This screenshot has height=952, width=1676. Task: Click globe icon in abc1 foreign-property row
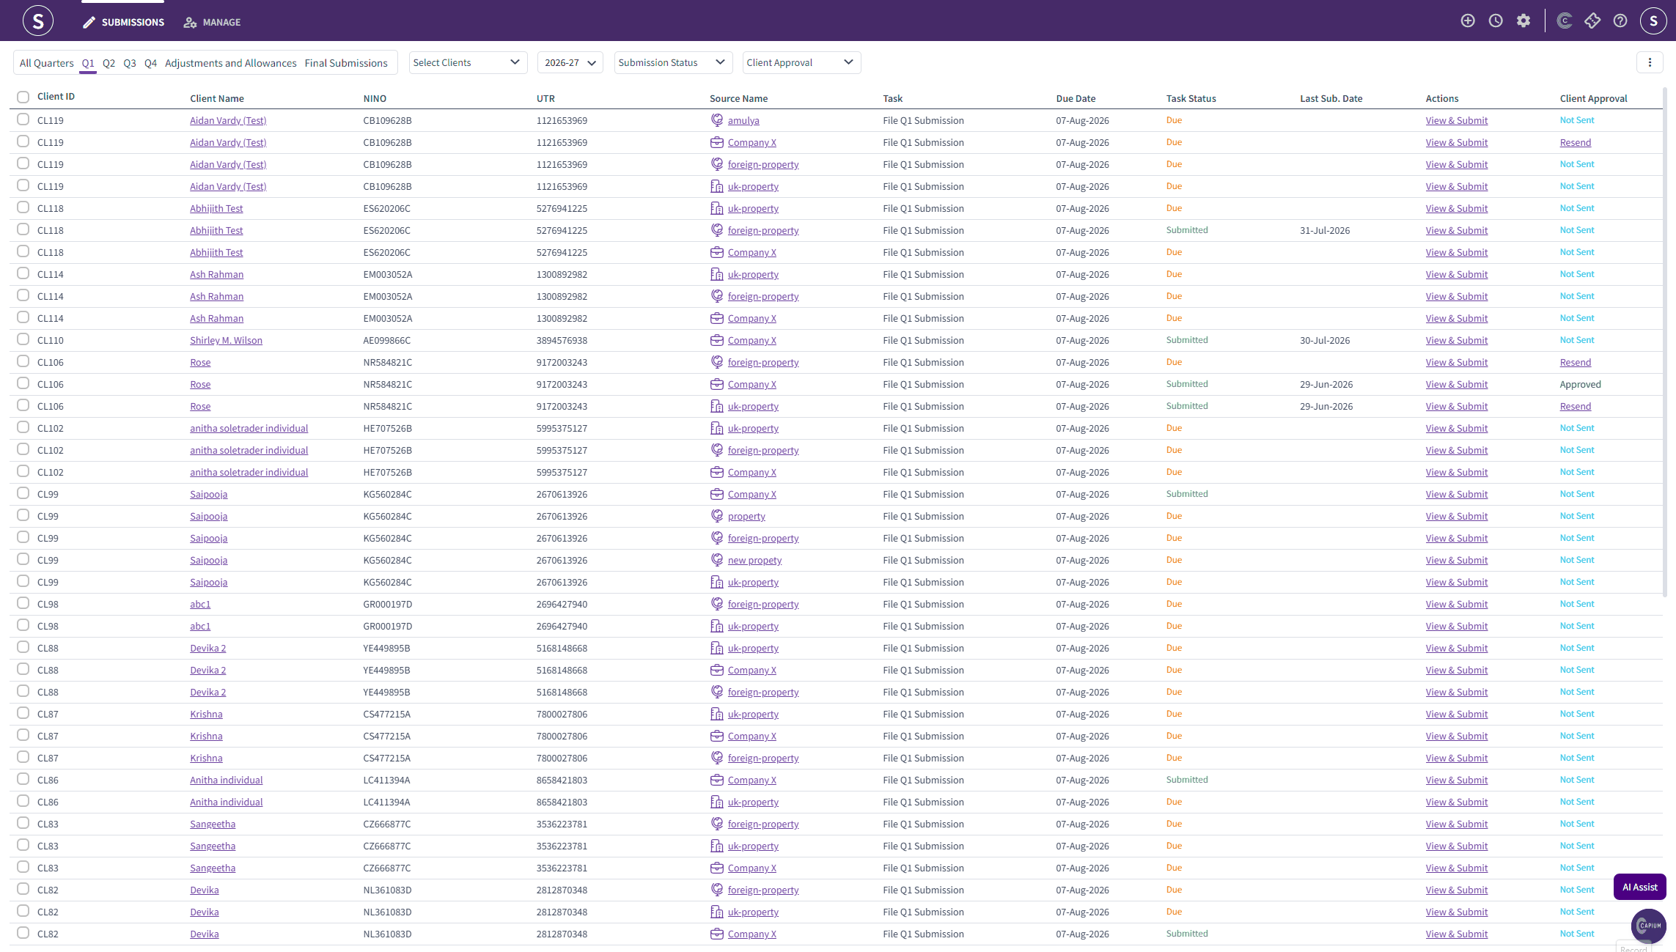click(717, 604)
